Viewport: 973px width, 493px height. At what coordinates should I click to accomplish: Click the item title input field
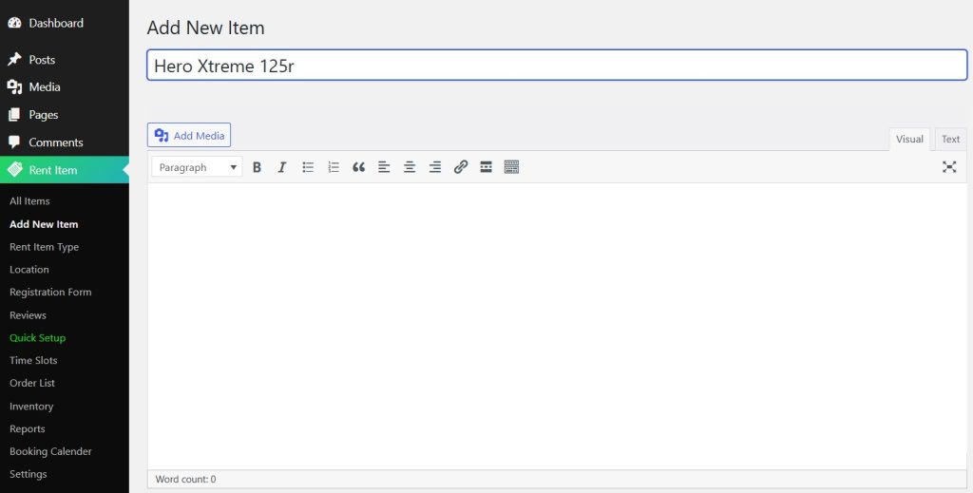click(557, 66)
